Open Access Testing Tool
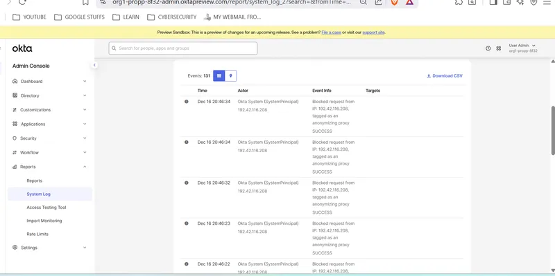Viewport: 555px width, 276px height. pos(46,208)
